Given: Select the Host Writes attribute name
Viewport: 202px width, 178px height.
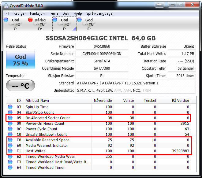Looking at the screenshot, I should coord(36,151).
